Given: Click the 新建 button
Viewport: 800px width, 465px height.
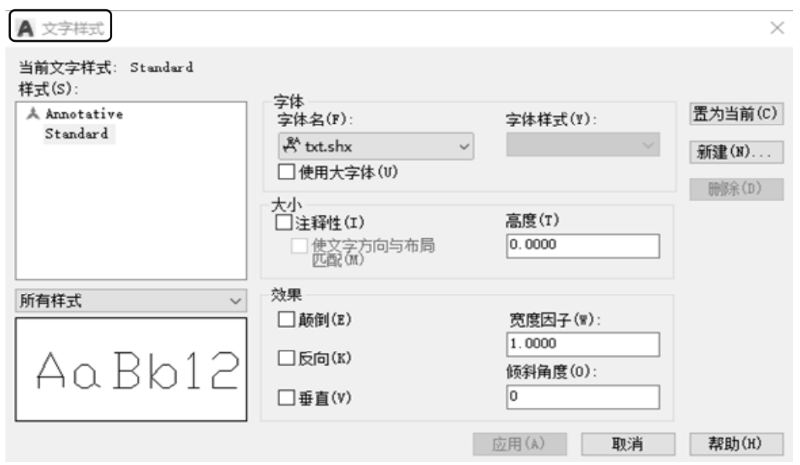Looking at the screenshot, I should (731, 152).
